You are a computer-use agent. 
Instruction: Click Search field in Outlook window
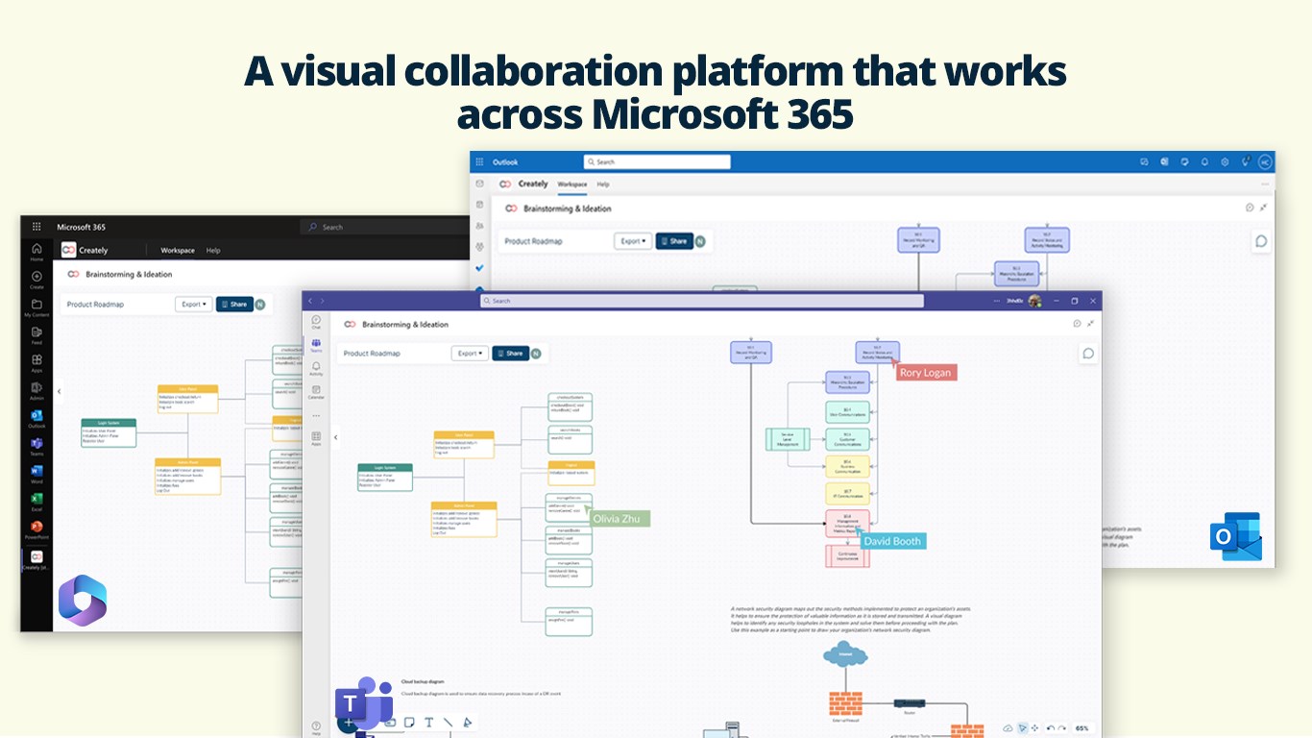pos(657,161)
